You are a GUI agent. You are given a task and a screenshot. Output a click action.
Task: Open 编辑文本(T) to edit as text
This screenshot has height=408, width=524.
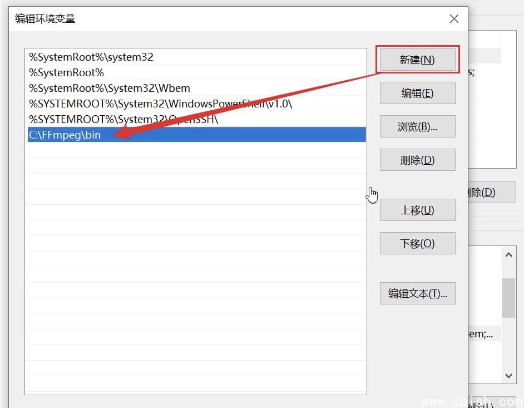(x=417, y=293)
